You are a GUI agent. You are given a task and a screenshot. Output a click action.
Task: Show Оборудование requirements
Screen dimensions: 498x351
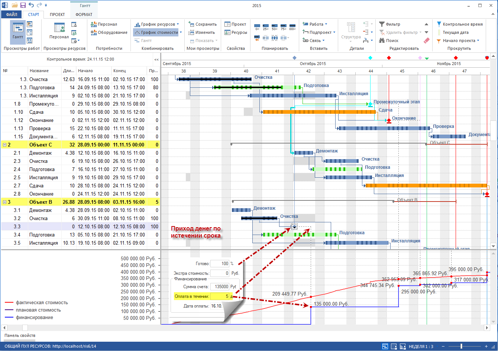[x=109, y=32]
